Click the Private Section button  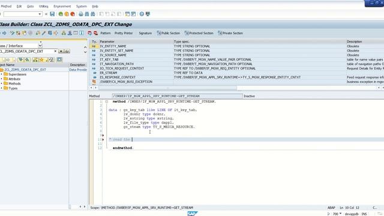230,33
